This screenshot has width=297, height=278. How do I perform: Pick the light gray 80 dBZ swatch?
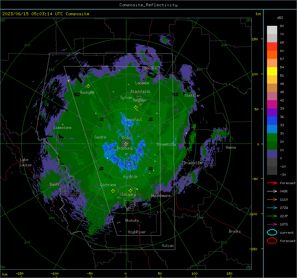click(272, 30)
